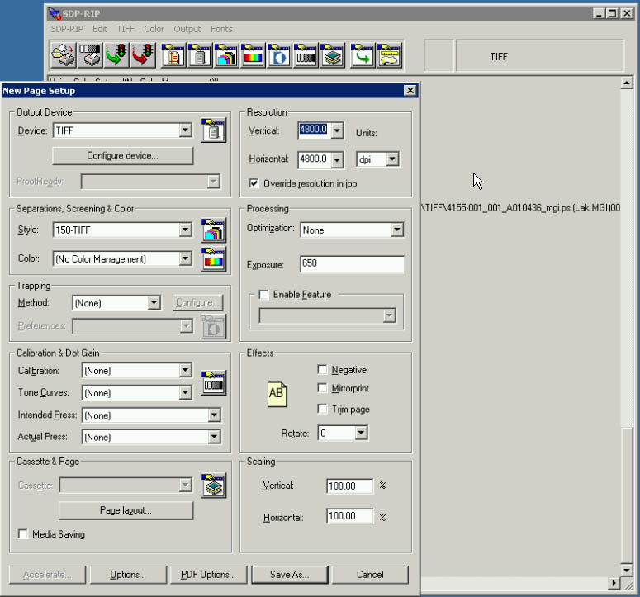Click the Horizontal scaling field showing 100,00
The width and height of the screenshot is (640, 597).
tap(350, 516)
